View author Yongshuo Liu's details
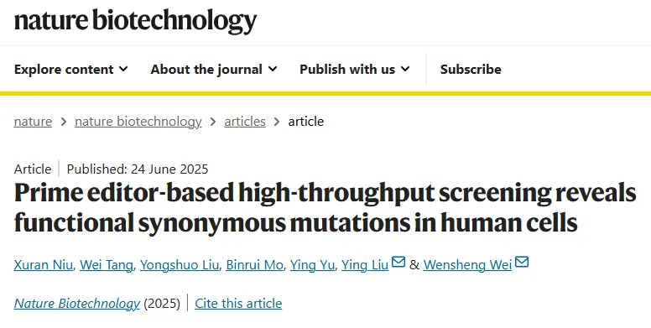This screenshot has width=651, height=328. 180,265
